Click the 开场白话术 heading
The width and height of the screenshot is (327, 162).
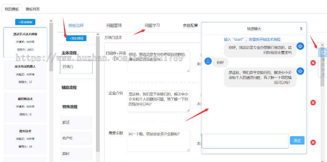click(x=113, y=38)
